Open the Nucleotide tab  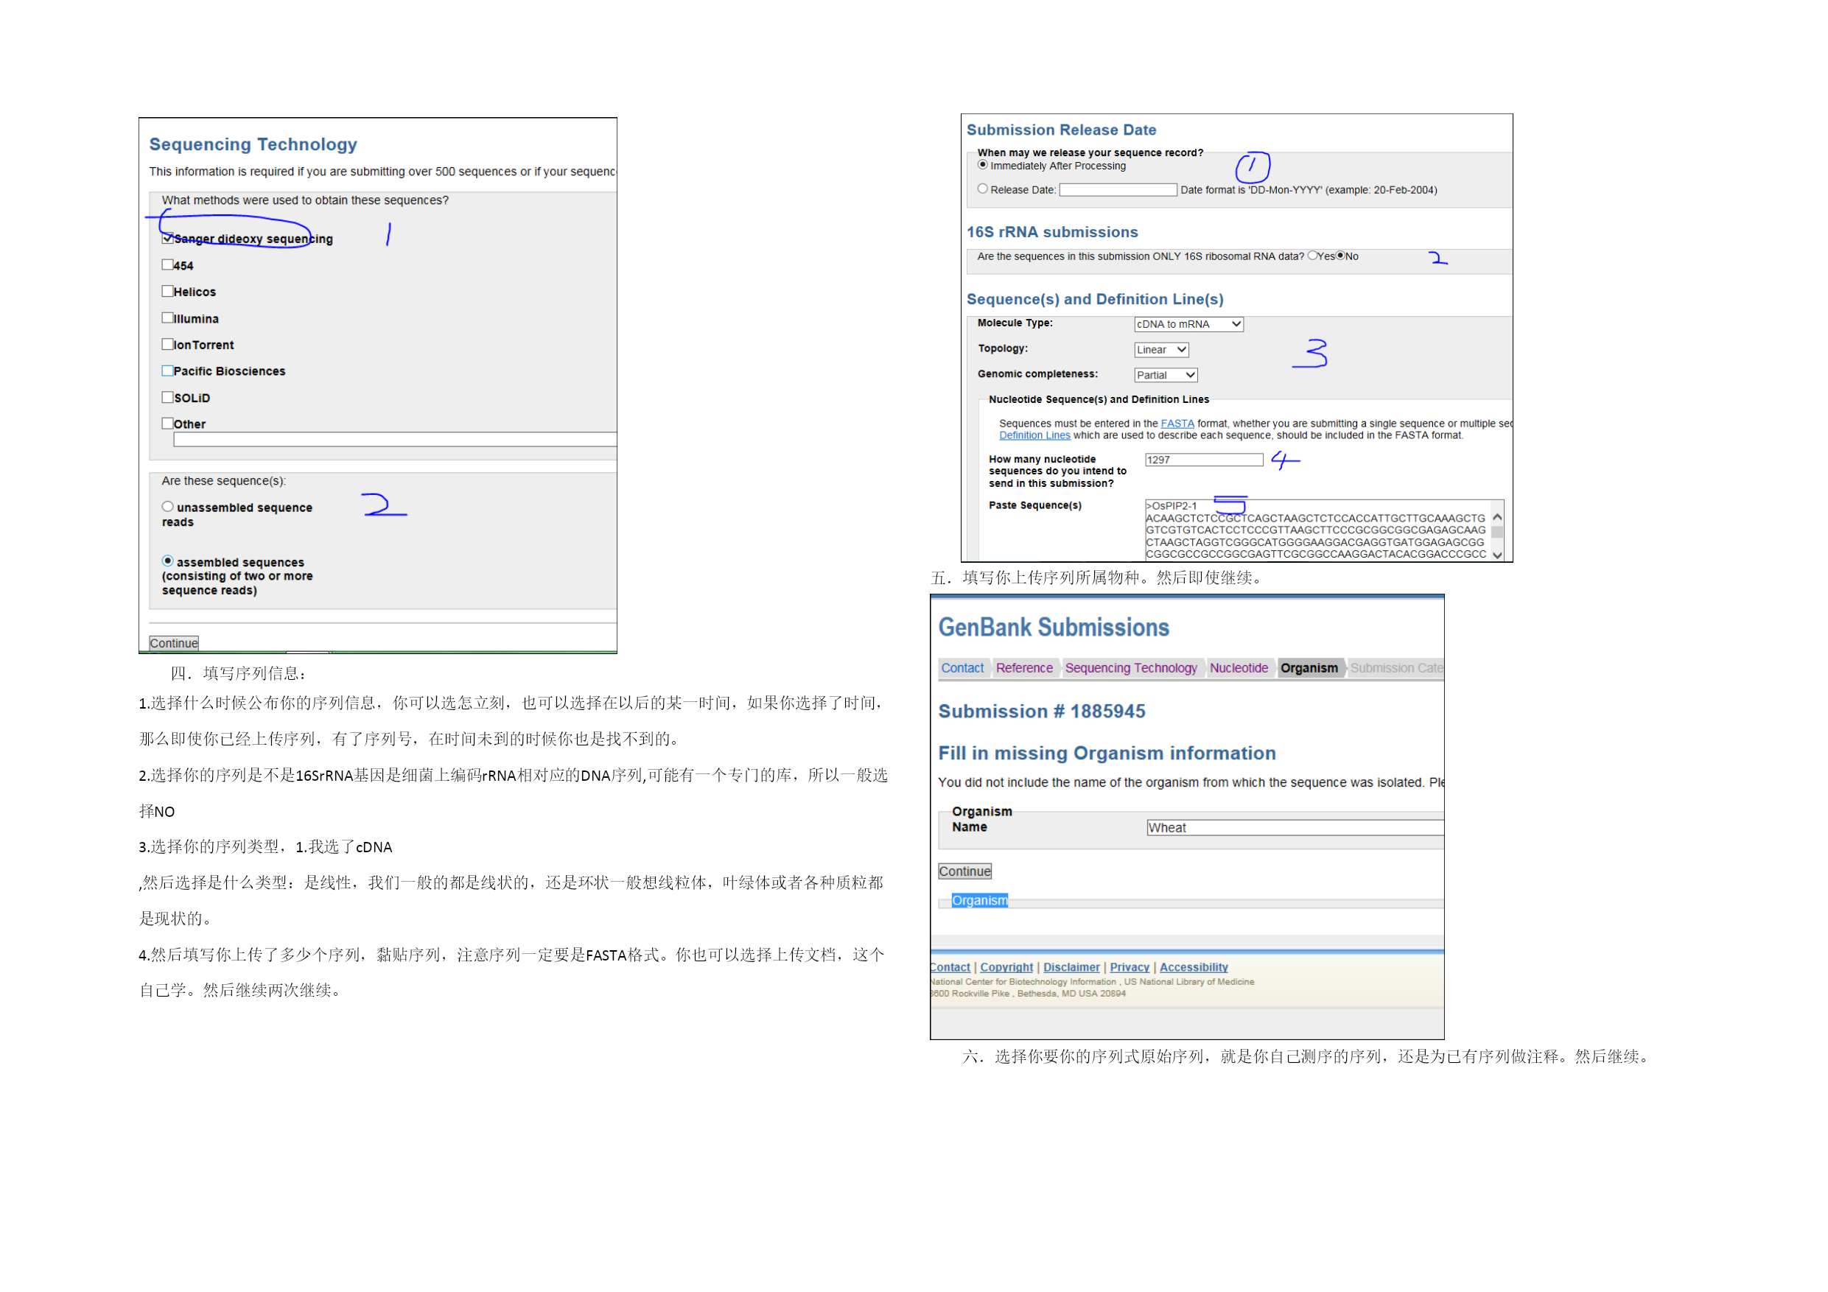[1239, 668]
